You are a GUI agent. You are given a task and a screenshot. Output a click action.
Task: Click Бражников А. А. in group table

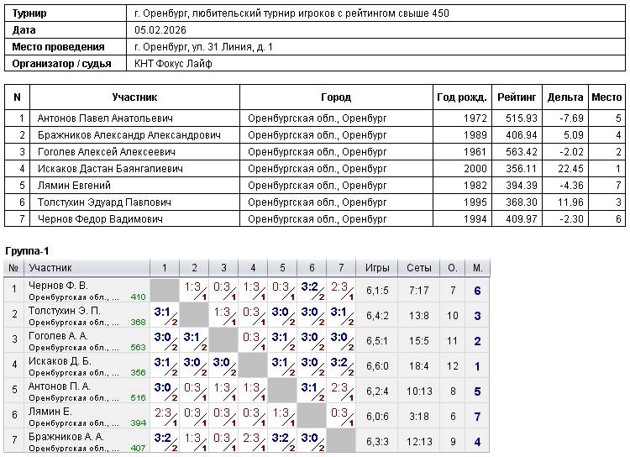66,437
